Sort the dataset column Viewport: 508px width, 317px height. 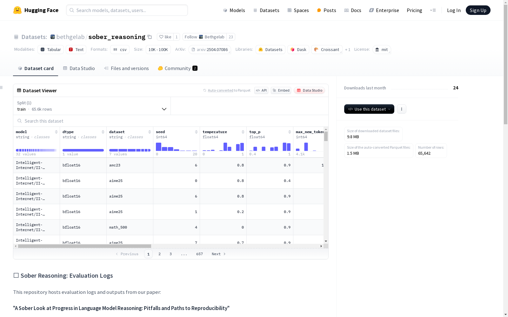point(150,132)
